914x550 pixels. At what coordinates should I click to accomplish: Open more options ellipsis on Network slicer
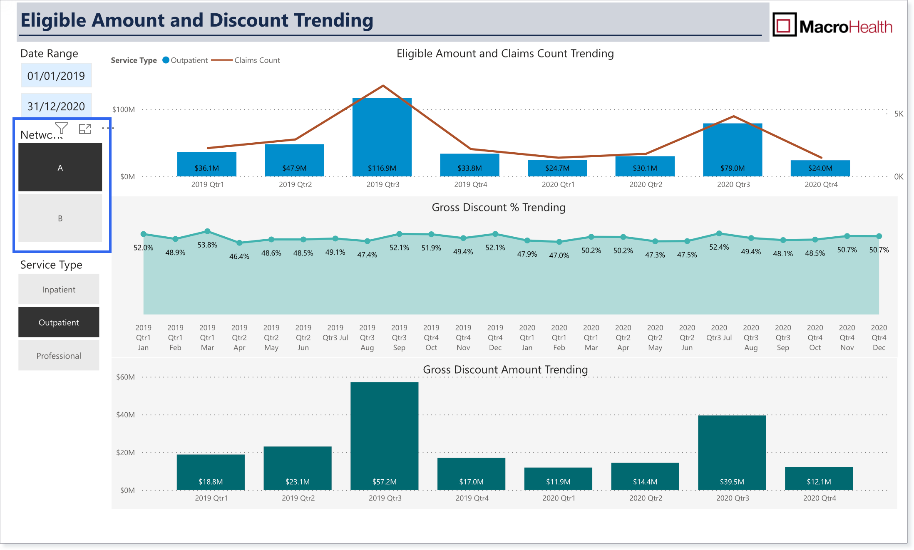click(108, 128)
